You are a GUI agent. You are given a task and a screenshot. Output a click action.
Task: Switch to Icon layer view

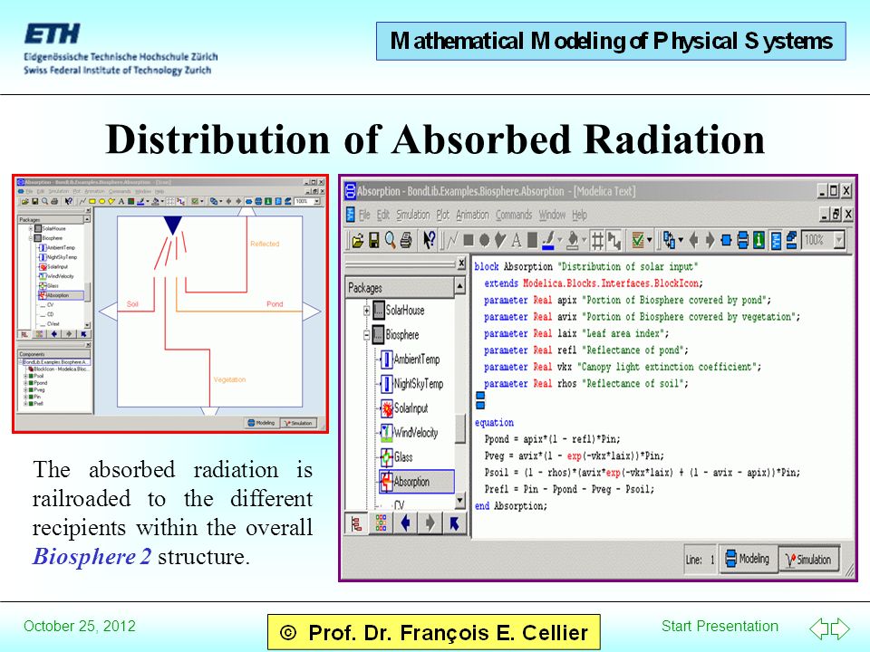[x=726, y=241]
